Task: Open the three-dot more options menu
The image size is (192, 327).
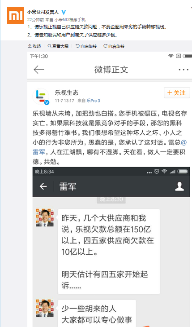Action: (x=183, y=70)
